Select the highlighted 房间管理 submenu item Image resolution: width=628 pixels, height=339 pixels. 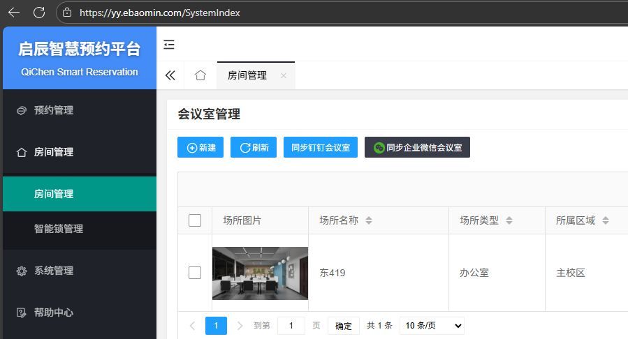pos(80,194)
